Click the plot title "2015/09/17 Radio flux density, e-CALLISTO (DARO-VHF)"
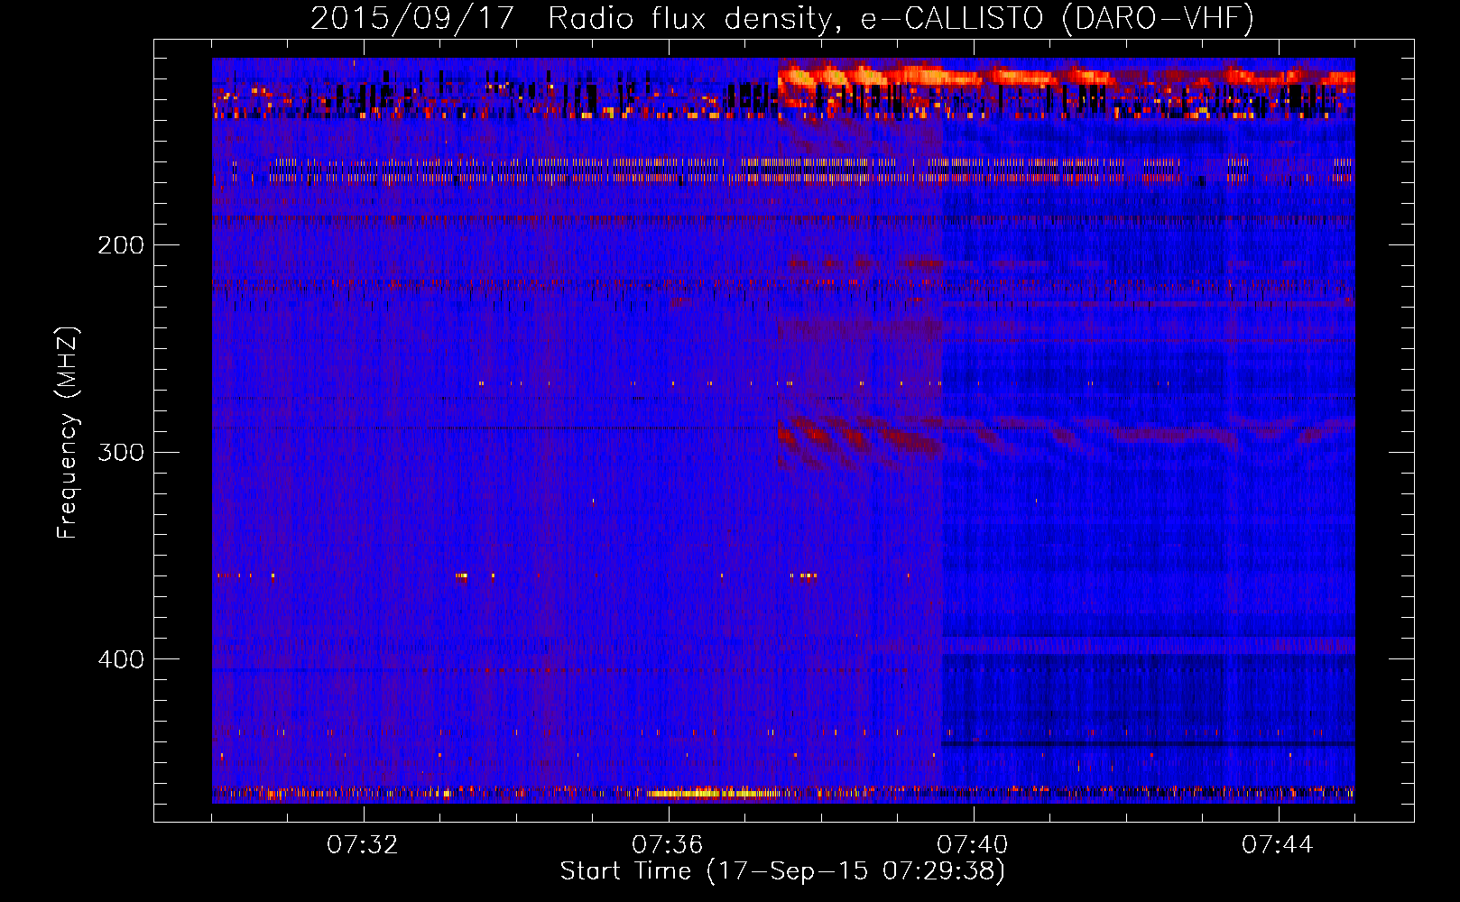 pyautogui.click(x=782, y=18)
